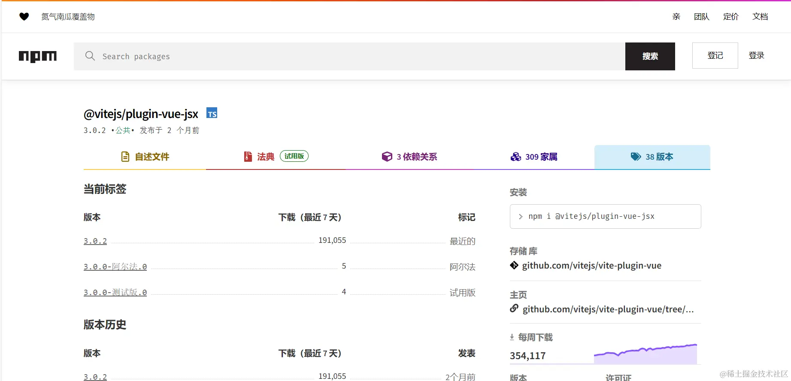Open the homepage github.com/vitejs/vite-plugin-vue/tree link
The height and width of the screenshot is (381, 791).
608,309
